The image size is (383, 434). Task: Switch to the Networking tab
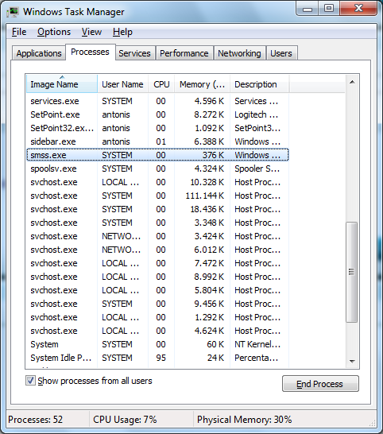[x=240, y=53]
